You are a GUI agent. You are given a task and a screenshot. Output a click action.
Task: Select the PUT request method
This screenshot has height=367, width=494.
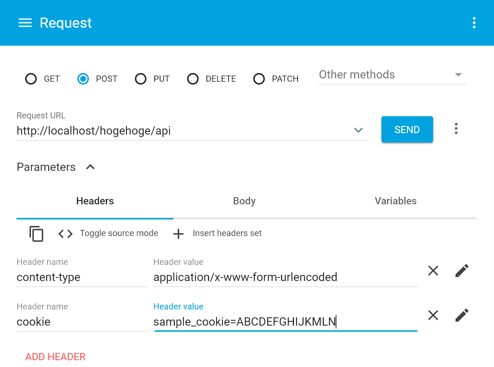(x=141, y=79)
